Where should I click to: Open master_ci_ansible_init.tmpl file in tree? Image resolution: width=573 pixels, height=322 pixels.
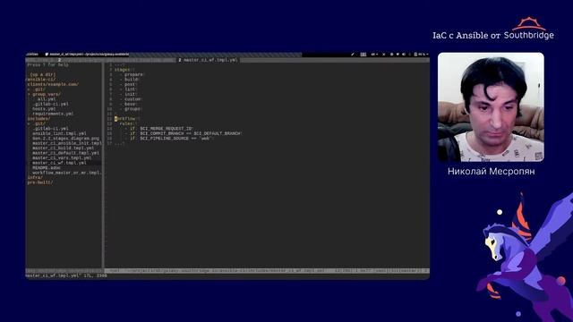(67, 143)
